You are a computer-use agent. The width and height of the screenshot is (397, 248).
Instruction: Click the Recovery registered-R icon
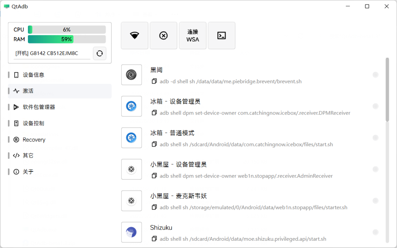pyautogui.click(x=16, y=139)
